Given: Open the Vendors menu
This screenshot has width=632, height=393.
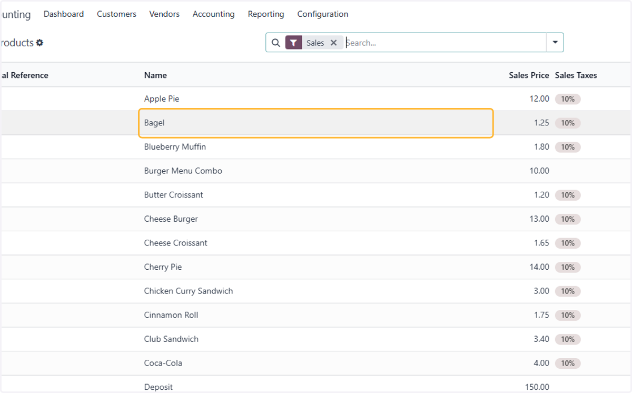Looking at the screenshot, I should point(164,14).
